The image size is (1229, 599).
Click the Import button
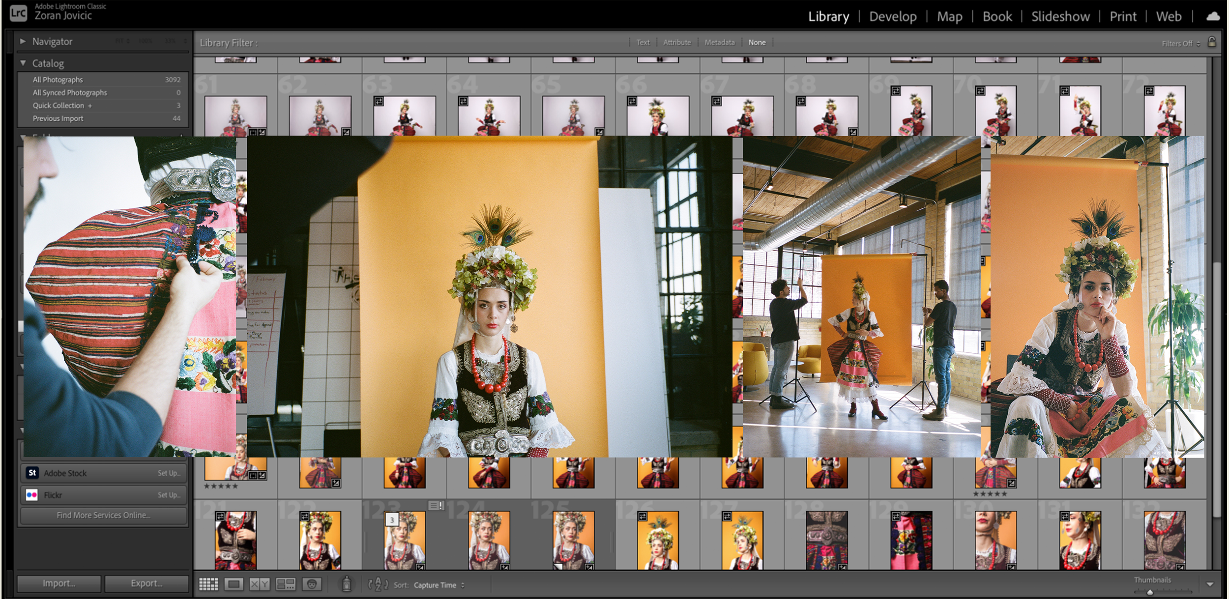coord(59,583)
